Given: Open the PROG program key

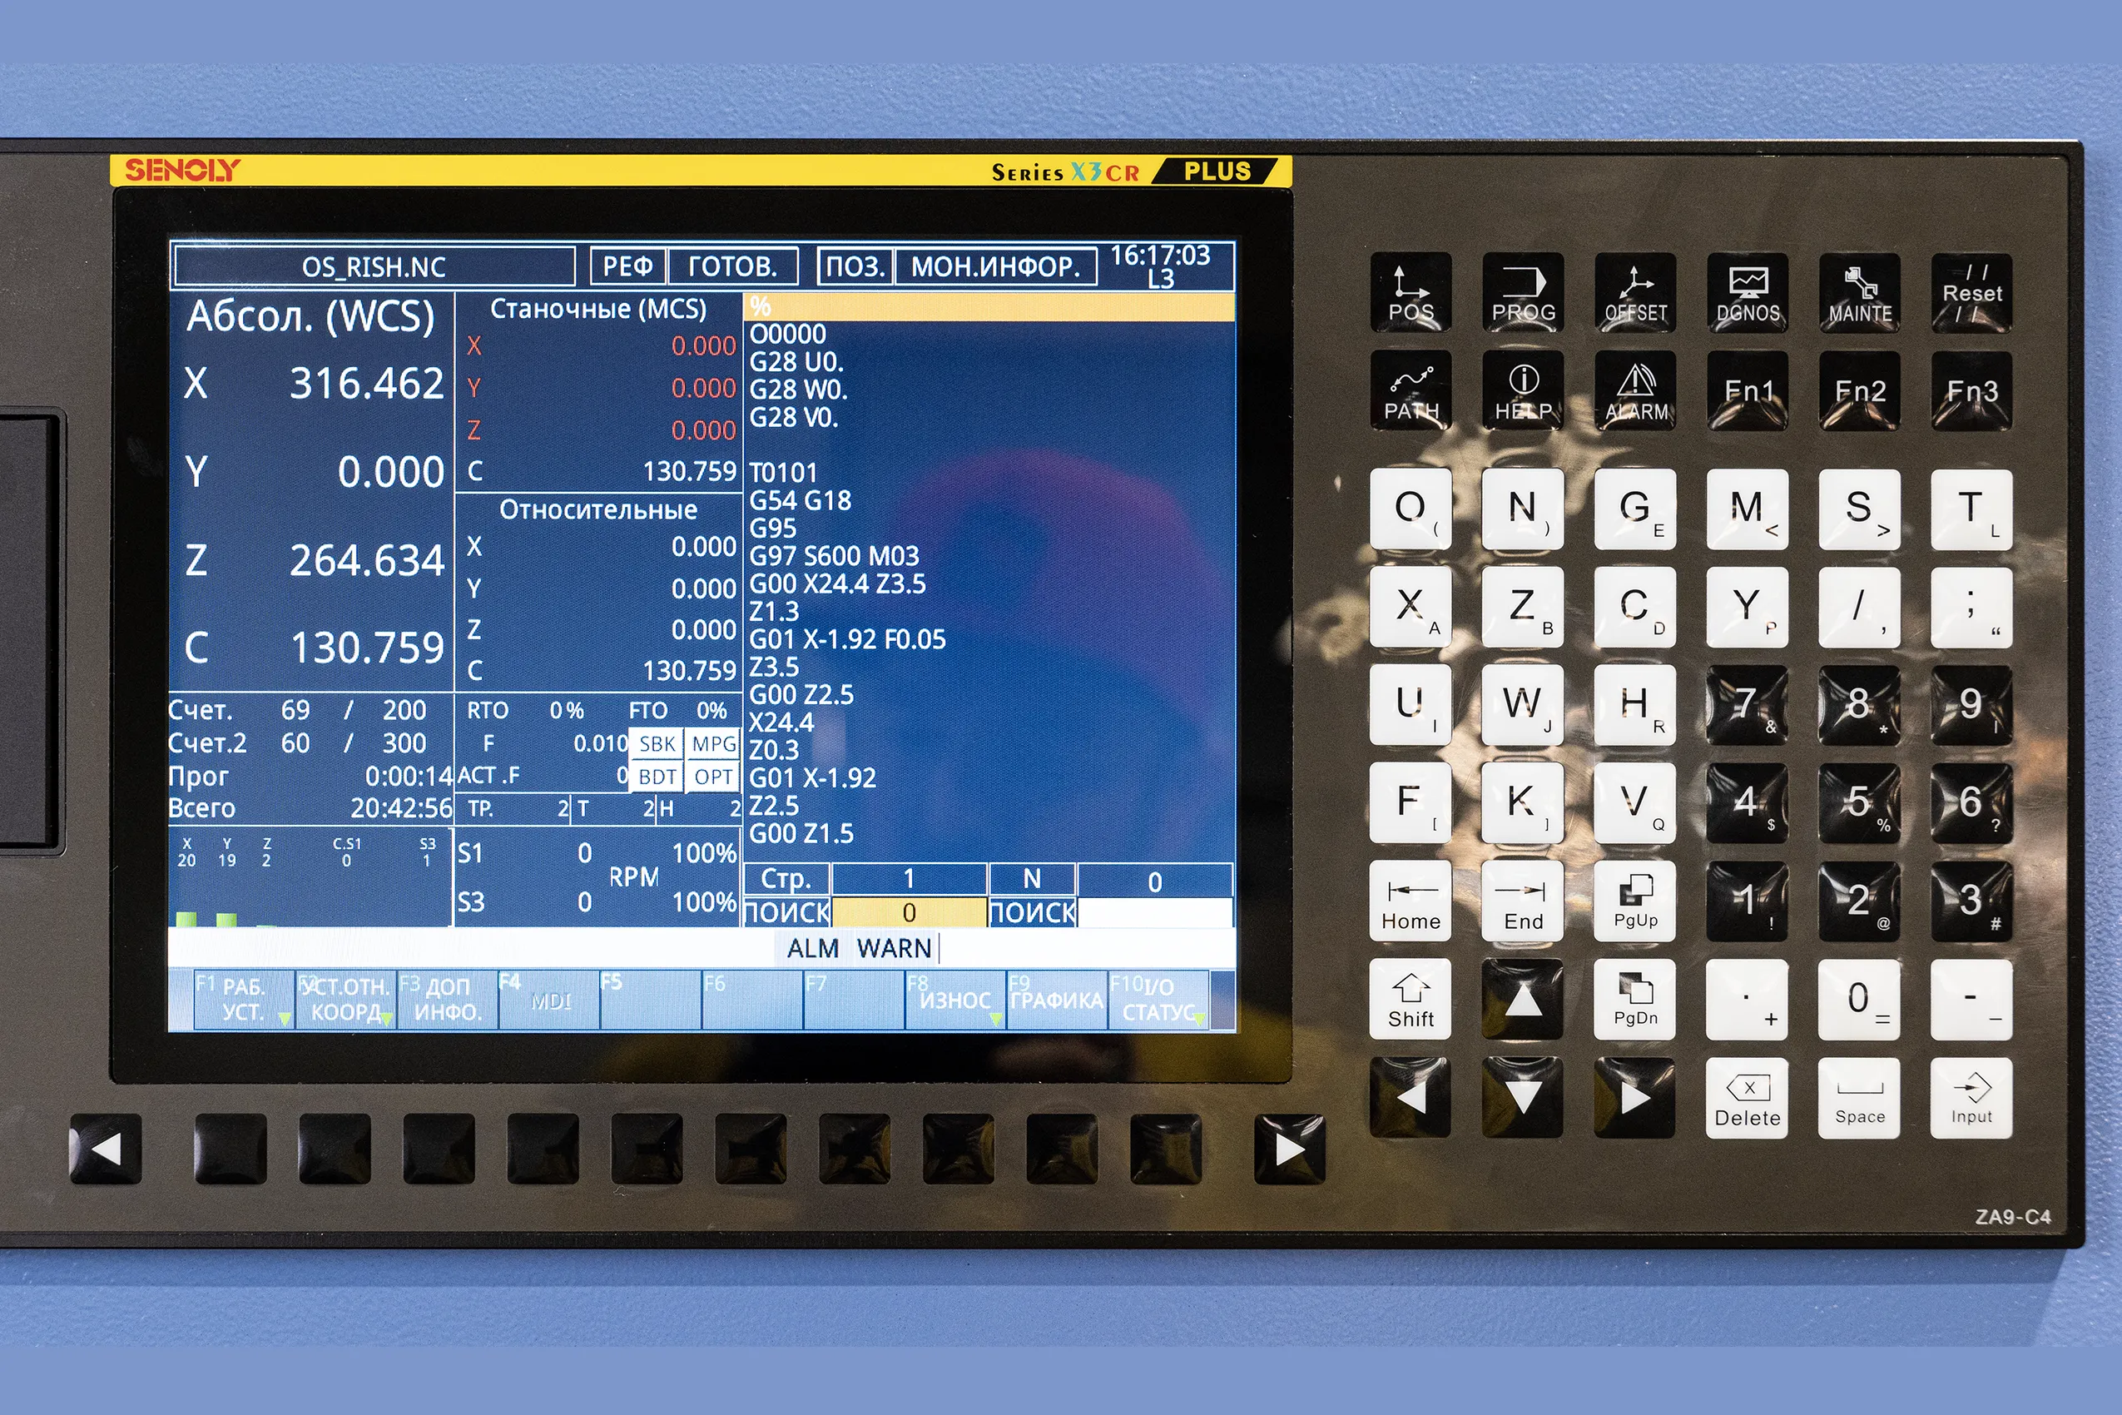Looking at the screenshot, I should [x=1523, y=292].
